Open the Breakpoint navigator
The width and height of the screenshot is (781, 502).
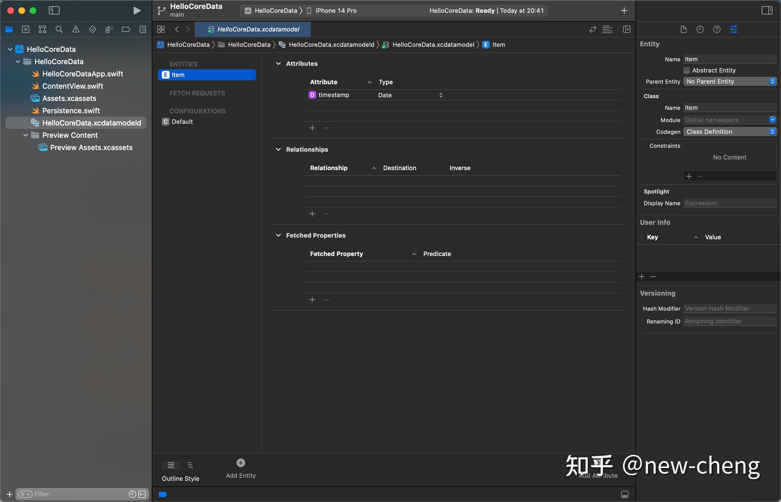(x=126, y=29)
